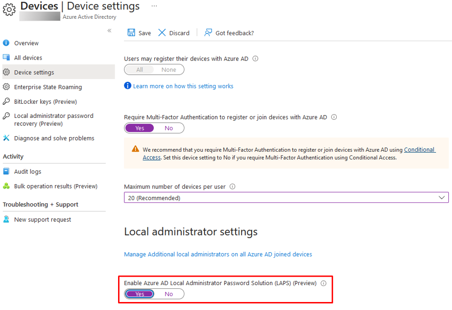Click the New support request person icon
Screen dimensions: 452x310
pyautogui.click(x=6, y=219)
